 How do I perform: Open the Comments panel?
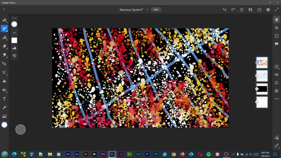[x=277, y=44]
